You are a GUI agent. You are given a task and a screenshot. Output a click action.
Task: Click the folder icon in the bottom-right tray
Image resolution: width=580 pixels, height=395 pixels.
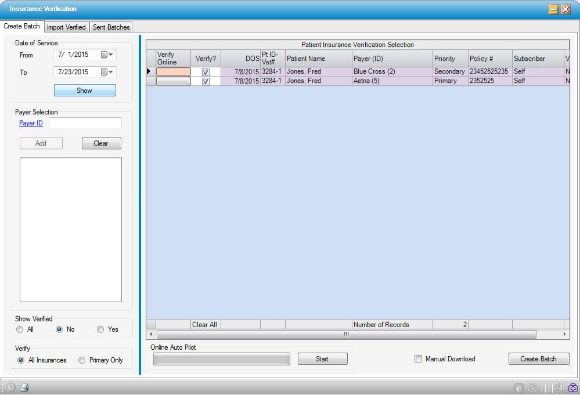pyautogui.click(x=518, y=387)
